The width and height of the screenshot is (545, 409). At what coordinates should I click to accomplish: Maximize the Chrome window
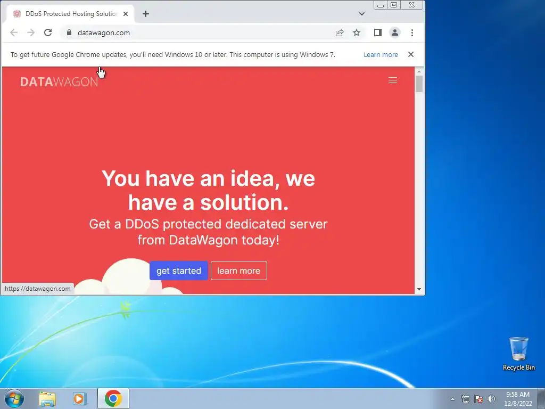click(394, 5)
